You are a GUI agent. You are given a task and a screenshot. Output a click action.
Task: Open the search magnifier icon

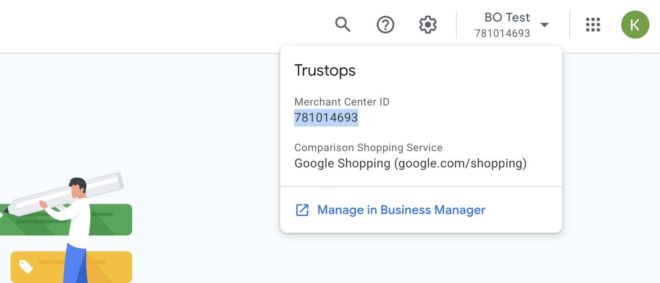click(x=343, y=25)
